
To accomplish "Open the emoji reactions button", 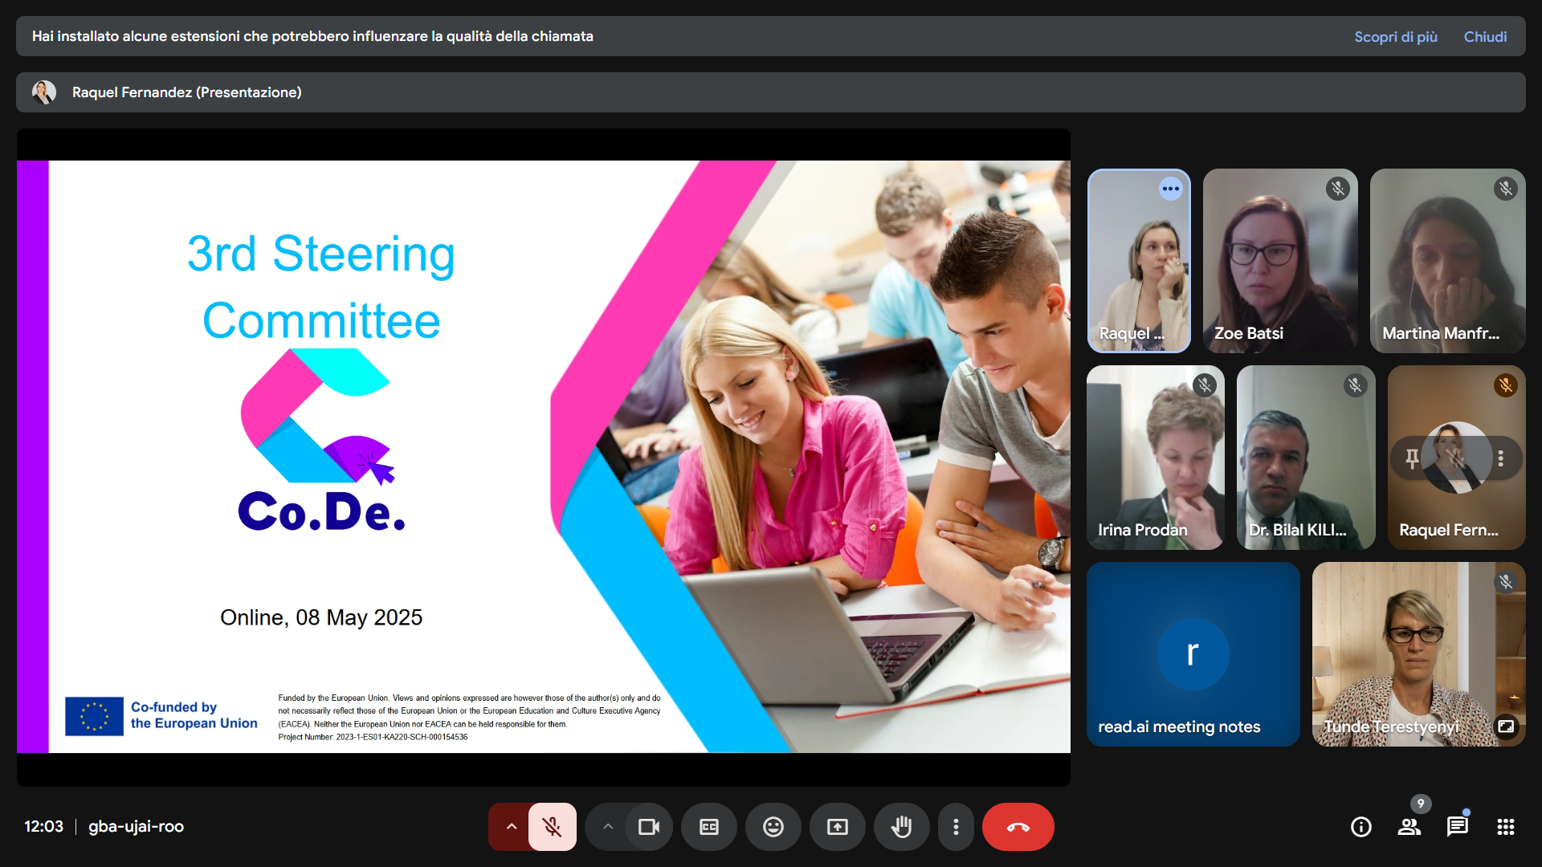I will tap(773, 827).
